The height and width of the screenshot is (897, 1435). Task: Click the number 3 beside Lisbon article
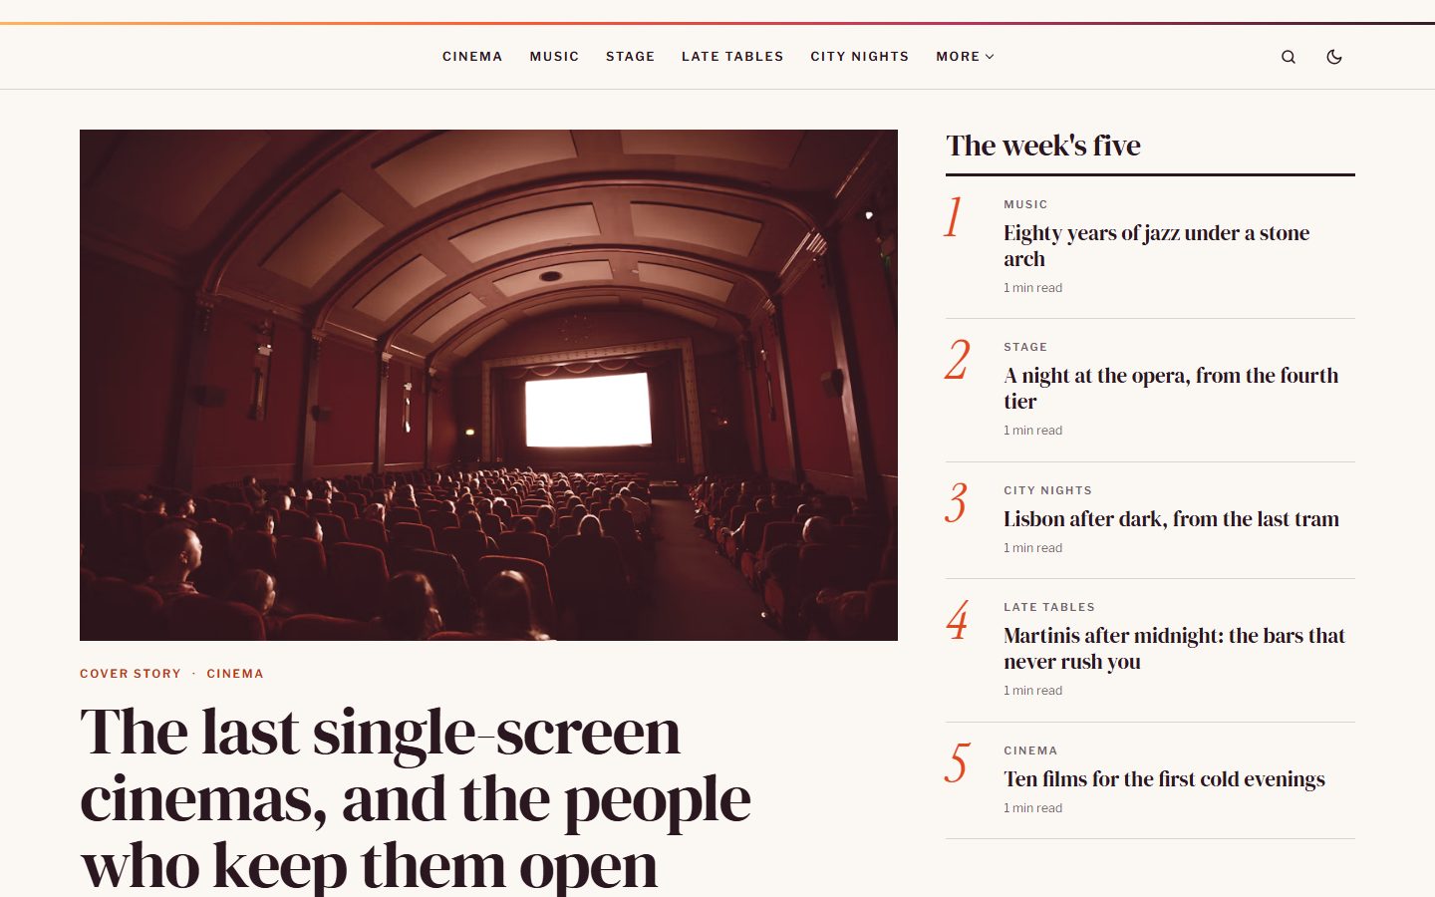click(x=957, y=502)
